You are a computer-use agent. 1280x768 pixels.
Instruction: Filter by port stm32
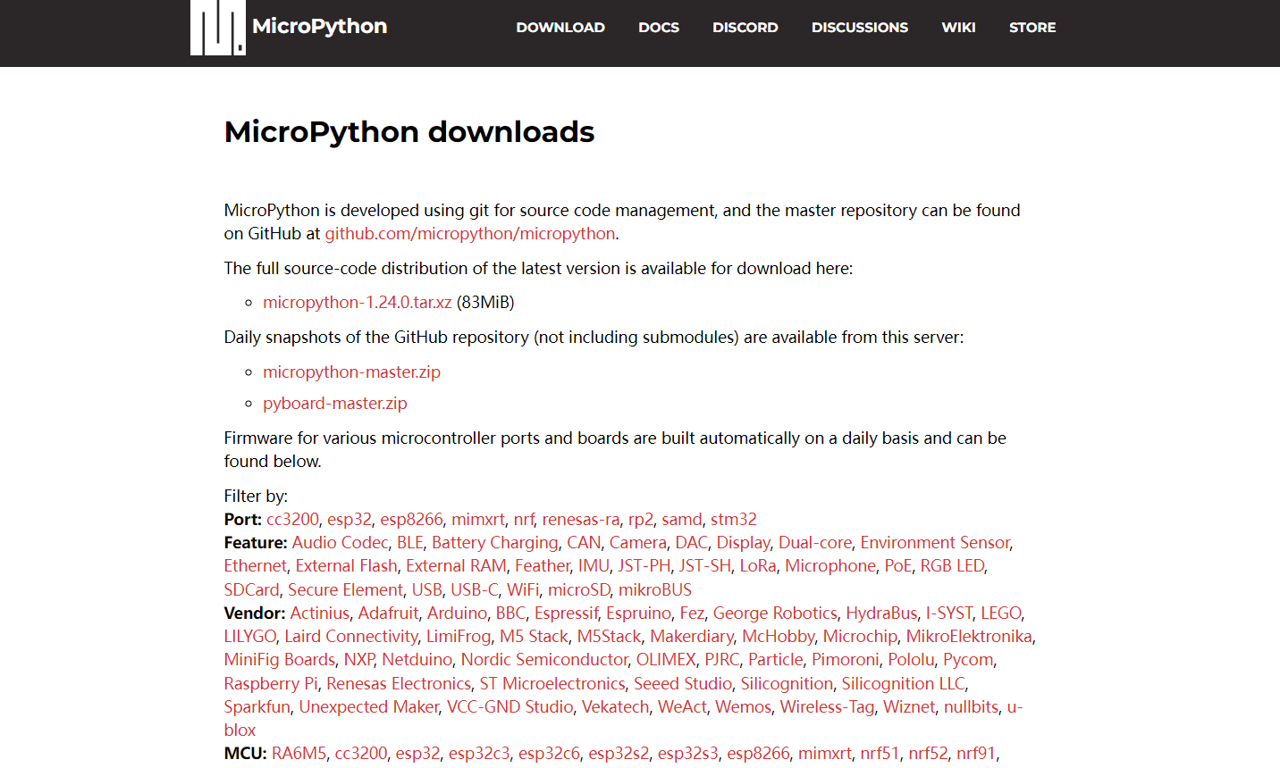pos(734,520)
